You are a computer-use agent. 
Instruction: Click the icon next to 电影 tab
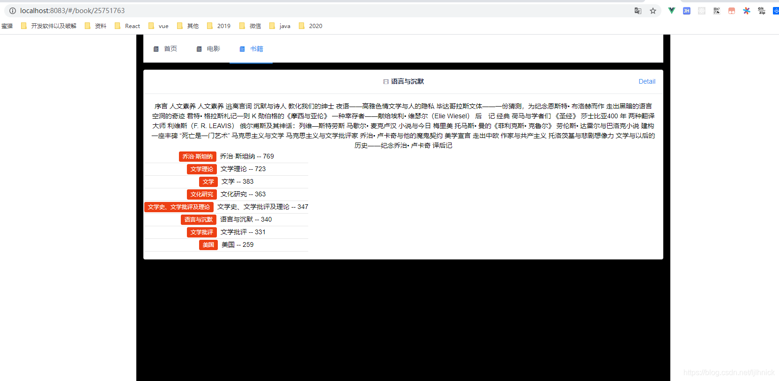click(199, 49)
